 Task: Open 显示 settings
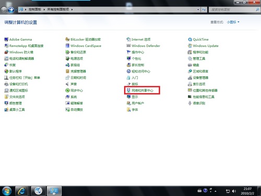point(132,97)
